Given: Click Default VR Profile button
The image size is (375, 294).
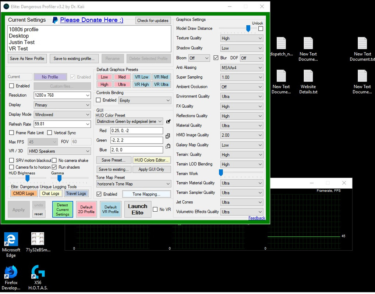Looking at the screenshot, I should [x=110, y=209].
